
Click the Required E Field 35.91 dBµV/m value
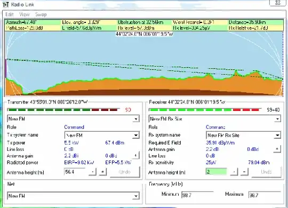point(220,142)
